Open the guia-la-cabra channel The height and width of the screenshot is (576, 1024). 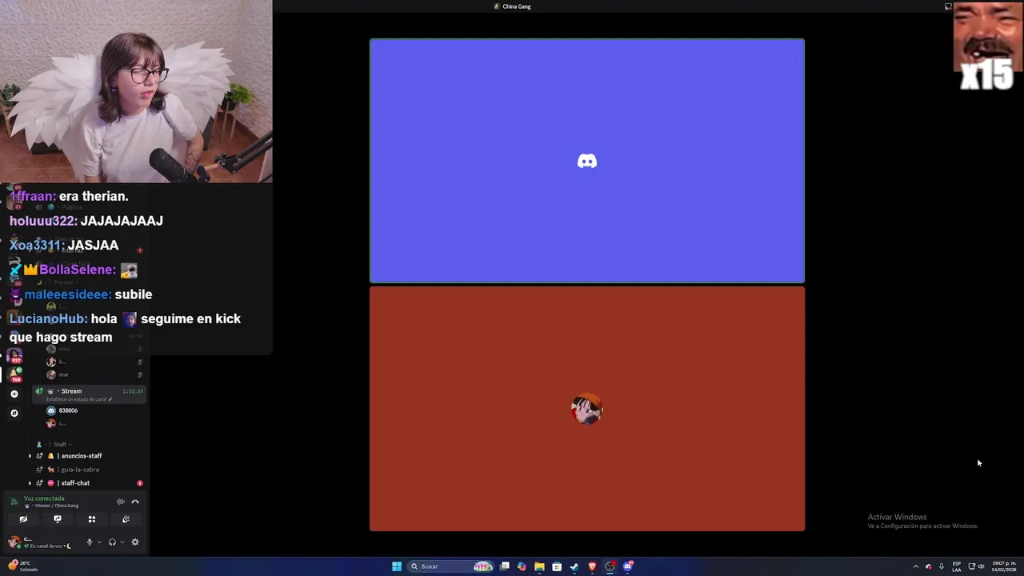point(88,470)
